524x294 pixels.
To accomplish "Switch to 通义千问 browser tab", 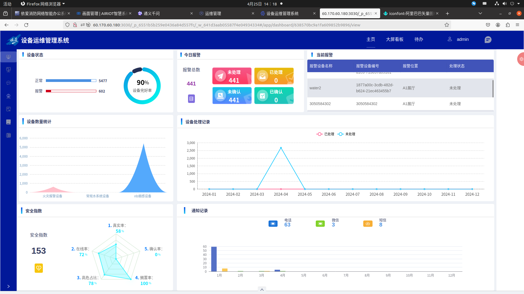I will click(x=165, y=13).
